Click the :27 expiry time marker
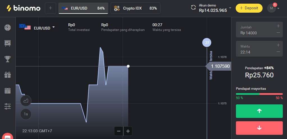The image size is (287, 139). pyautogui.click(x=207, y=43)
